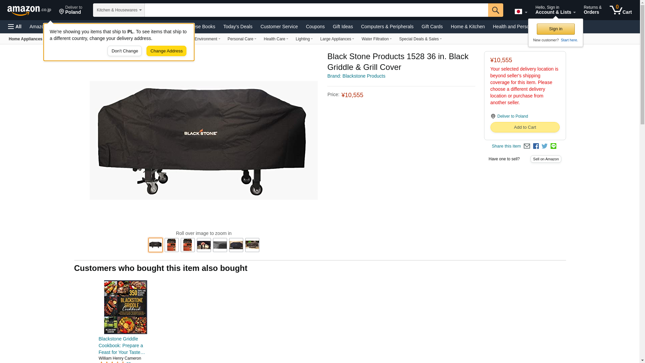Viewport: 645px width, 363px height.
Task: Share this item on Facebook
Action: [536, 146]
